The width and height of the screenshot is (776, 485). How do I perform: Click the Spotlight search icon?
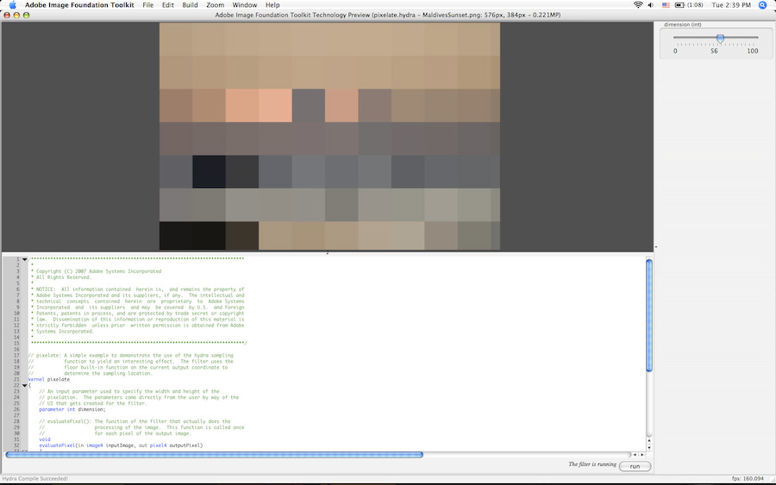click(x=762, y=5)
